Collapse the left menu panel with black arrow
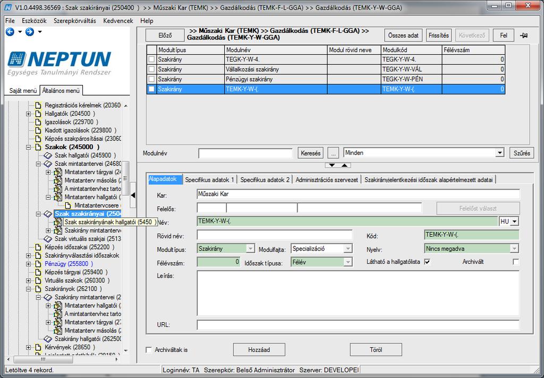The image size is (544, 378). (133, 195)
